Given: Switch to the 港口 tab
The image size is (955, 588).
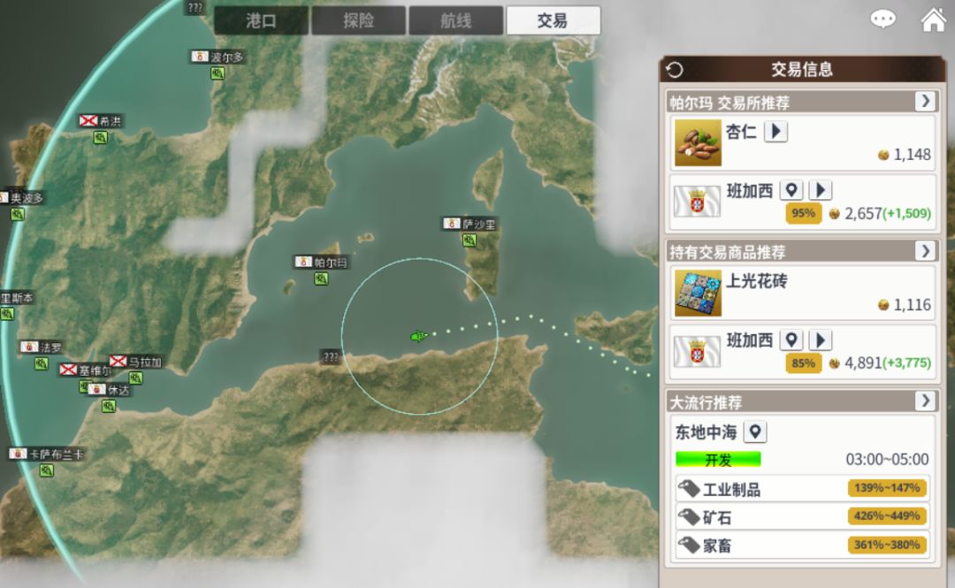Looking at the screenshot, I should (261, 20).
